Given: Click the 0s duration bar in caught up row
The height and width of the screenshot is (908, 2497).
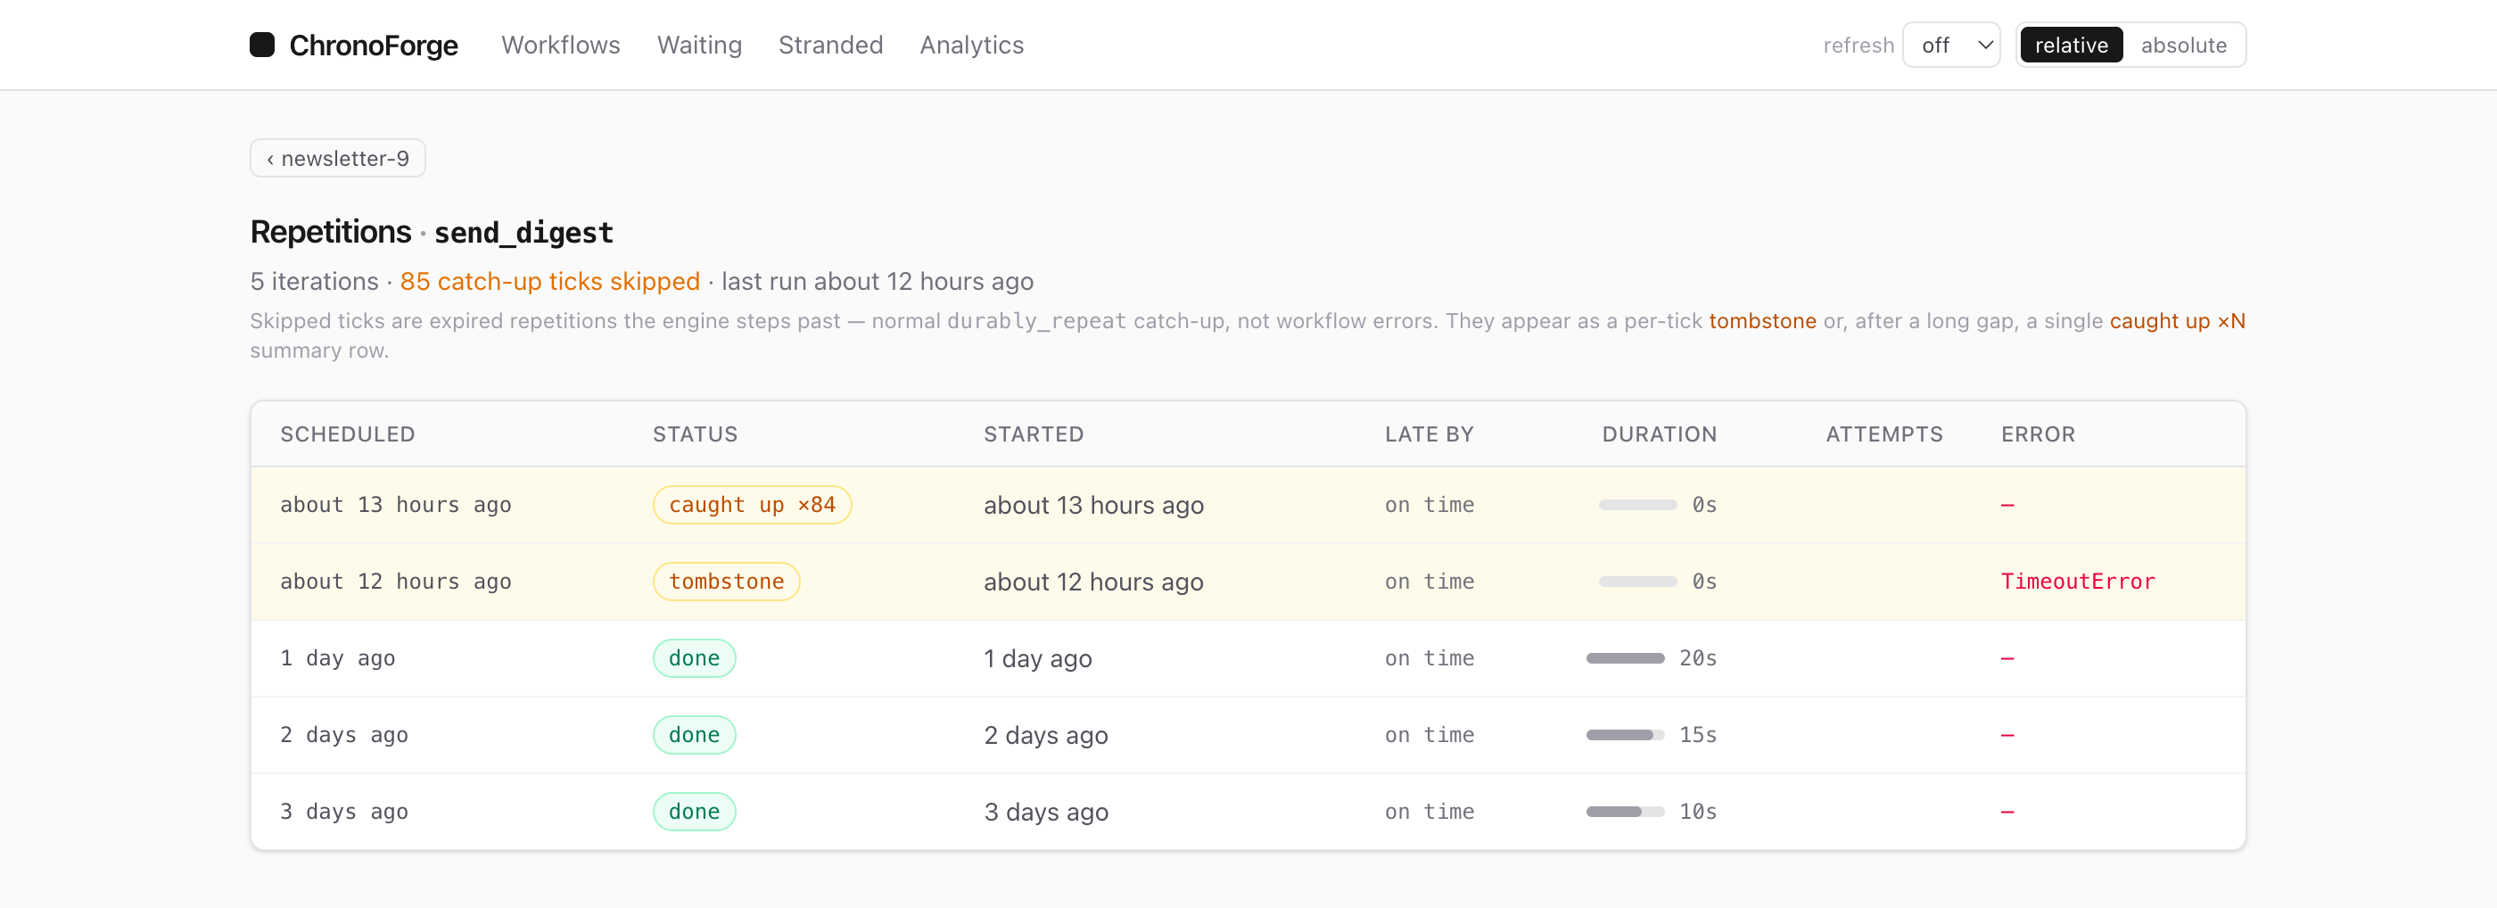Looking at the screenshot, I should coord(1637,505).
